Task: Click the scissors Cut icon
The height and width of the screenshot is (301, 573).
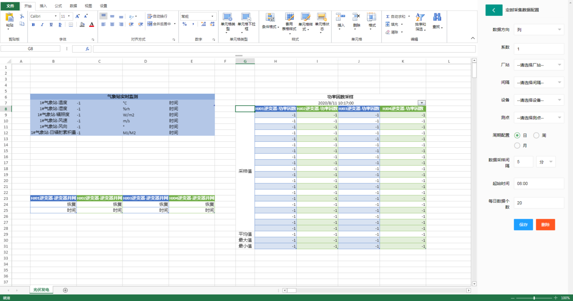Action: 22,16
